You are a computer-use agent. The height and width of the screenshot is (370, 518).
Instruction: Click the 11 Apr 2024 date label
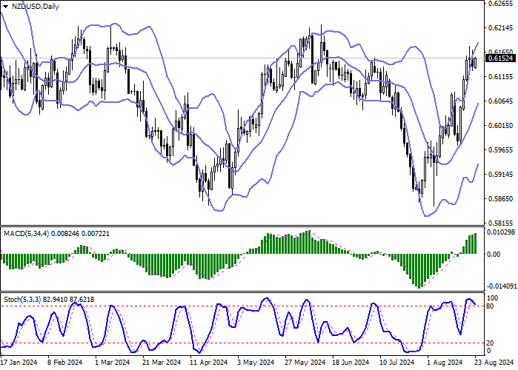pos(209,363)
